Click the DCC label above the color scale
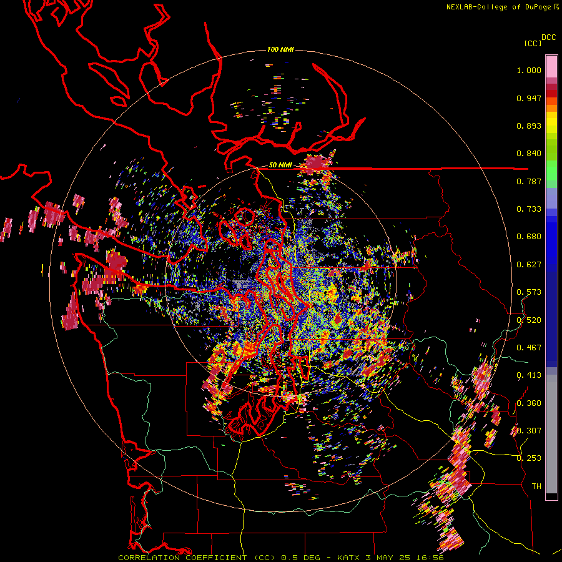Screen dimensions: 562x562 [549, 37]
